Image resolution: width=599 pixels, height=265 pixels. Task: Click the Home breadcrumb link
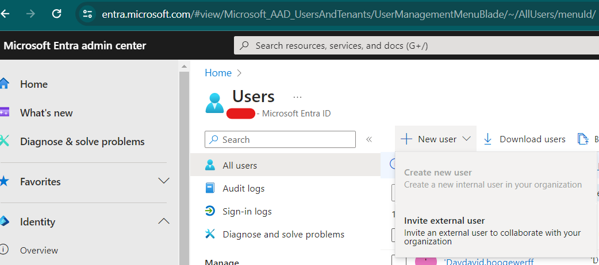point(218,73)
